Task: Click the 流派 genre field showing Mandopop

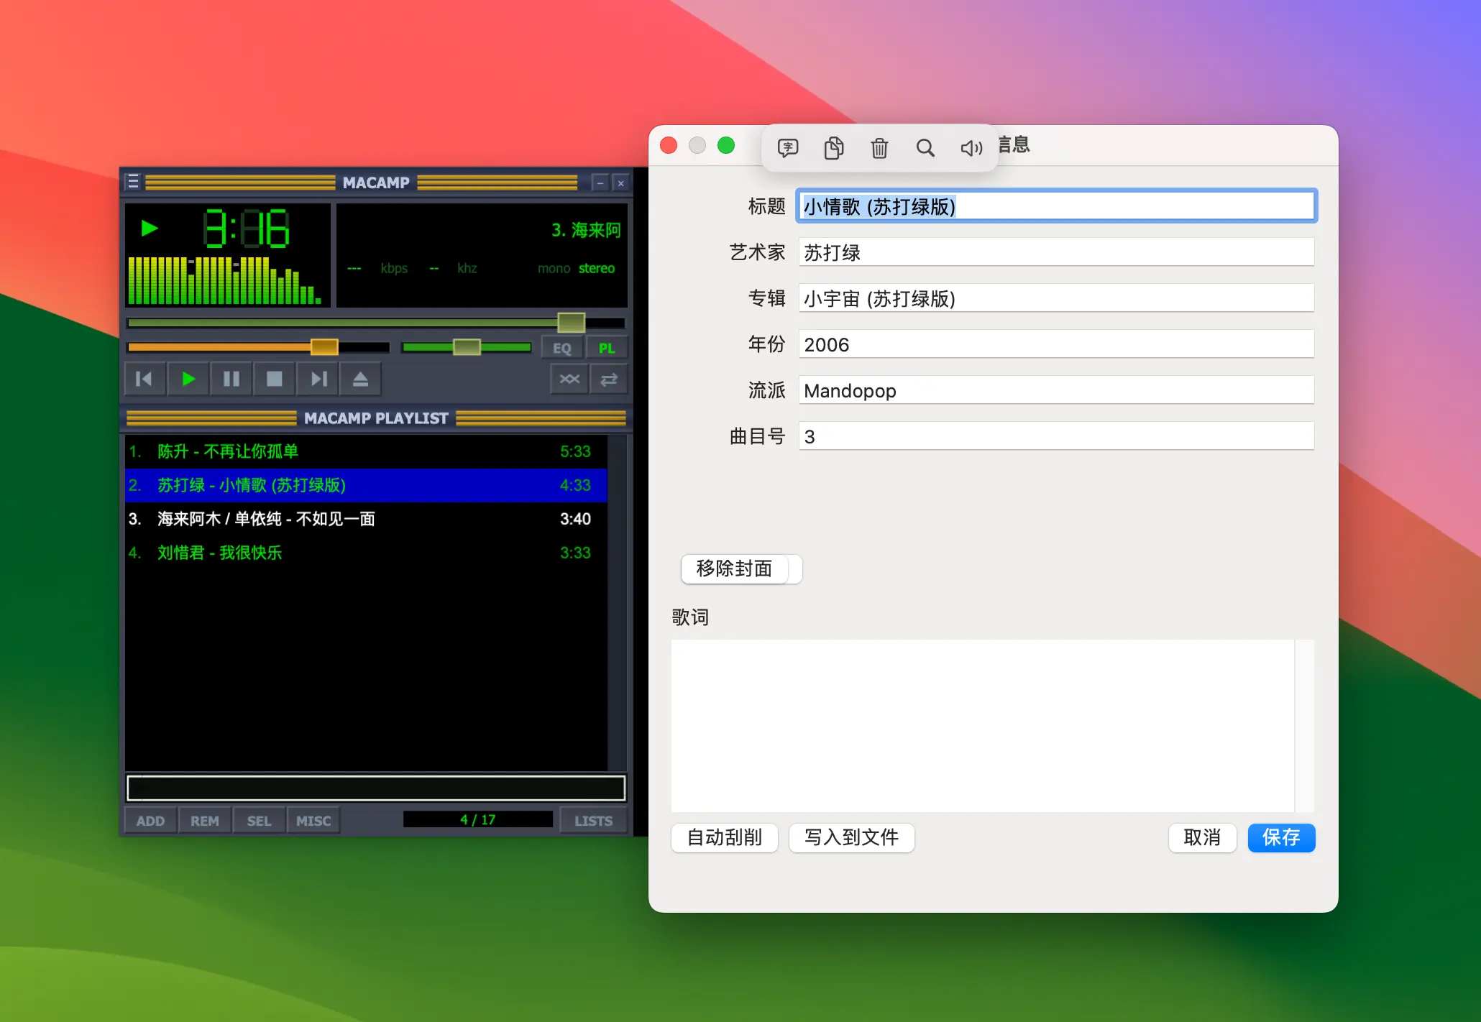Action: (1056, 390)
